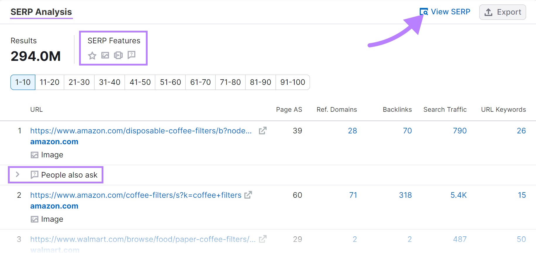
Task: Click the Backlinks column header
Action: point(397,110)
